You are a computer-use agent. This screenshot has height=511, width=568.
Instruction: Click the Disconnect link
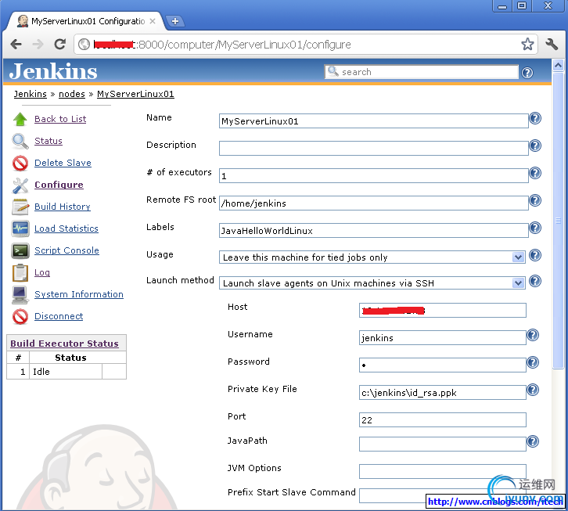pyautogui.click(x=59, y=316)
